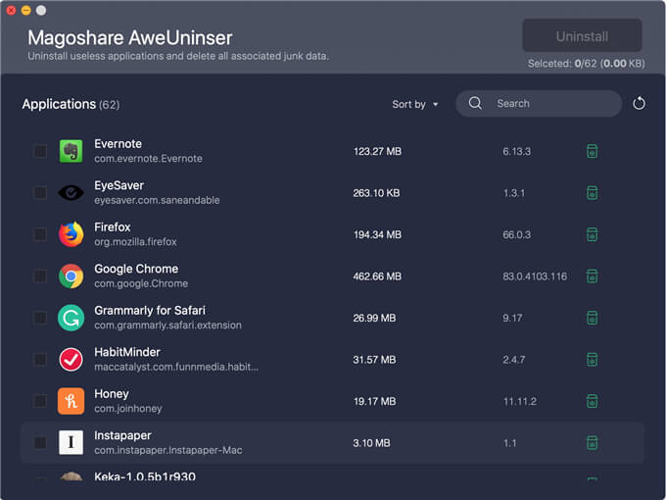The image size is (666, 500).
Task: Click the magnifier icon in search bar
Action: 475,103
